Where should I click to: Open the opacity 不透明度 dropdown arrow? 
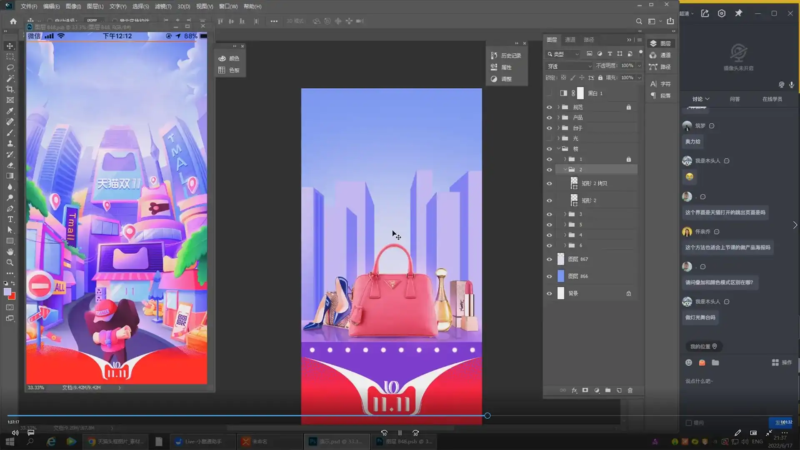639,66
